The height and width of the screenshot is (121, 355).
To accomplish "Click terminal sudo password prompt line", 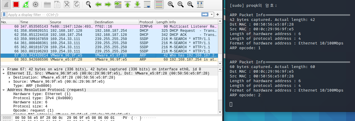I will [253, 6].
